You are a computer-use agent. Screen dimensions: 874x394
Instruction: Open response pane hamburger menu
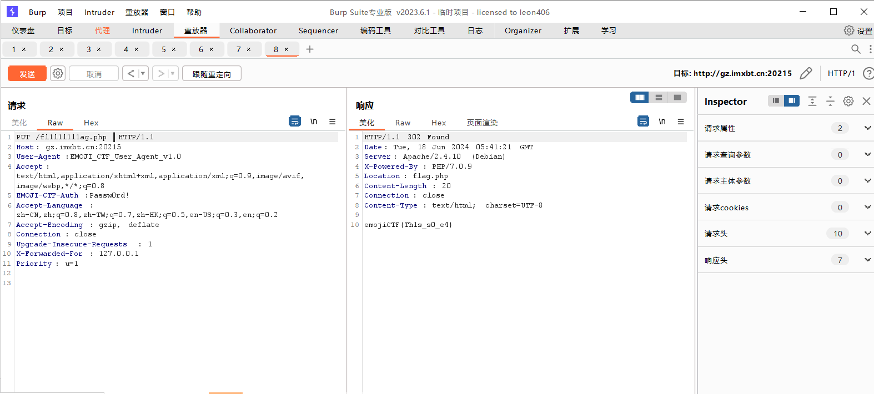(681, 122)
